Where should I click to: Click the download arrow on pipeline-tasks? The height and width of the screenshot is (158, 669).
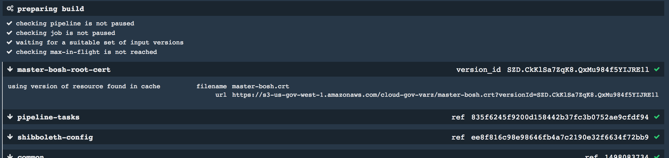tap(10, 117)
